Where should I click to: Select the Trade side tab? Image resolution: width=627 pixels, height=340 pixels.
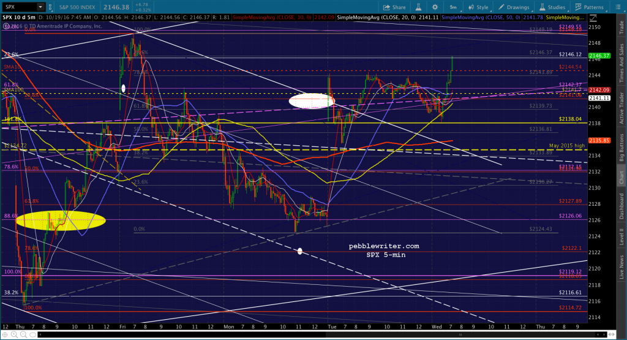621,27
